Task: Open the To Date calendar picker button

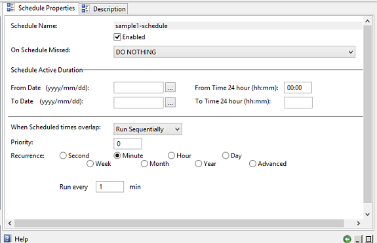Action: (x=170, y=103)
